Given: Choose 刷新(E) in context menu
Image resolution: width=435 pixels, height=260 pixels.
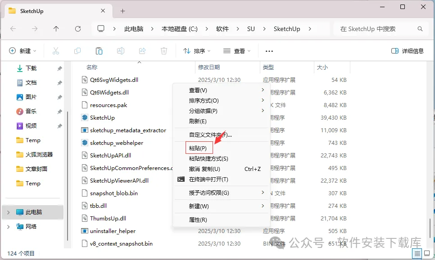Looking at the screenshot, I should 222,121.
